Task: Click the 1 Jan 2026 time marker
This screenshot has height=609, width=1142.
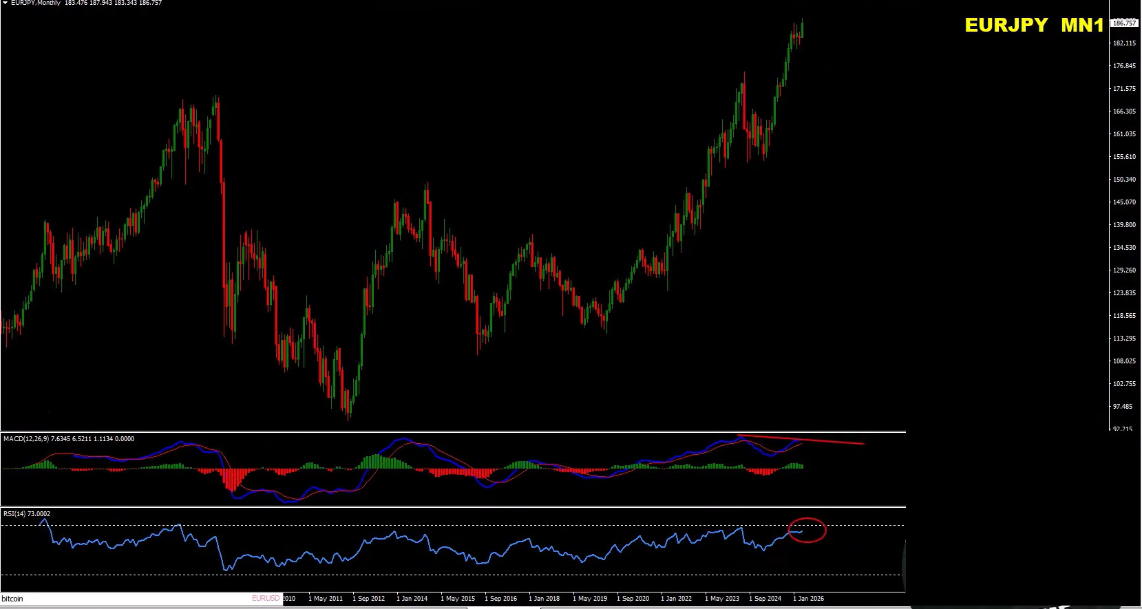Action: click(808, 599)
